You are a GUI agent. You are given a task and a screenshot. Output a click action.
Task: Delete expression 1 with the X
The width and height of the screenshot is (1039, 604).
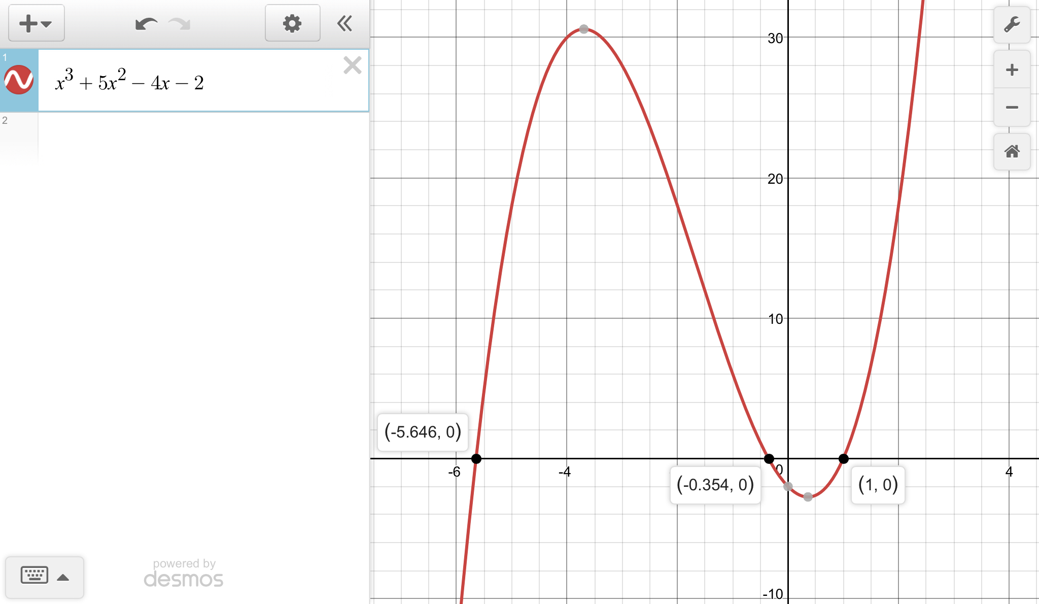click(352, 65)
